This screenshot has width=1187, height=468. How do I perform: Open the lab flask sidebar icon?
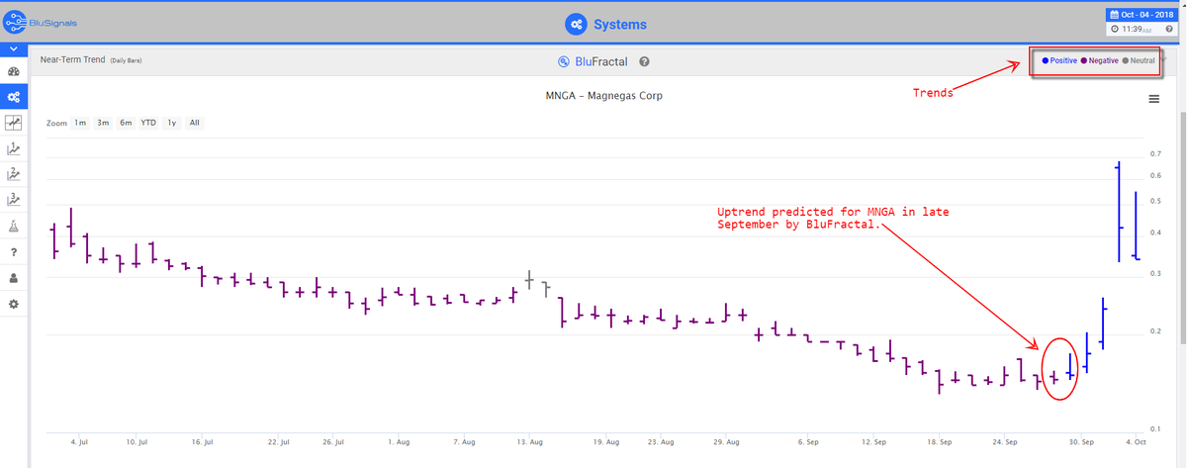point(14,226)
